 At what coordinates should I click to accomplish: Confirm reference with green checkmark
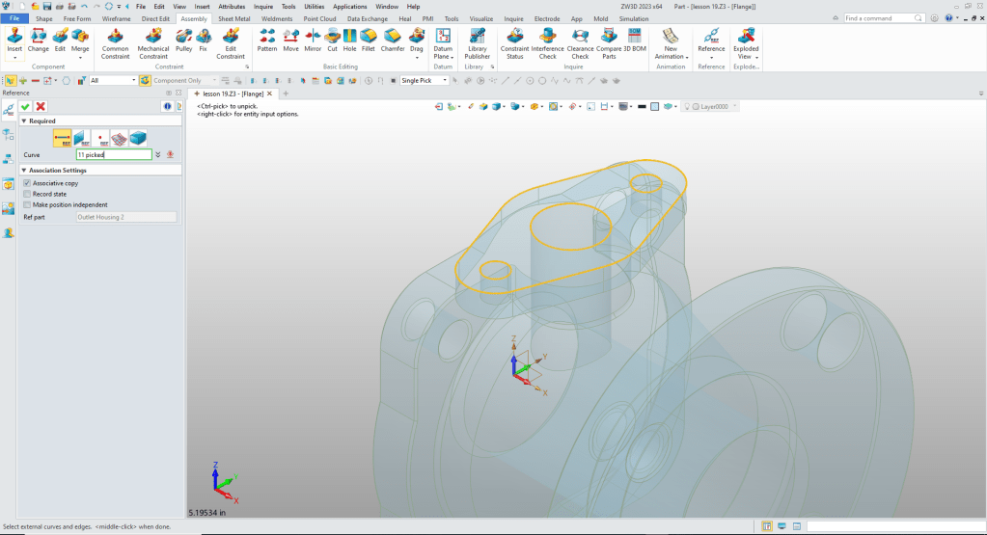point(26,106)
